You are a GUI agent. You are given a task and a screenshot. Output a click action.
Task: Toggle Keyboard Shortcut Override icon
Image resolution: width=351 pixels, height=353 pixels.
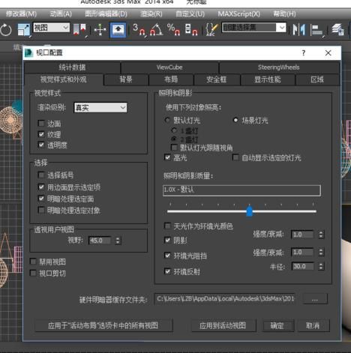[118, 30]
